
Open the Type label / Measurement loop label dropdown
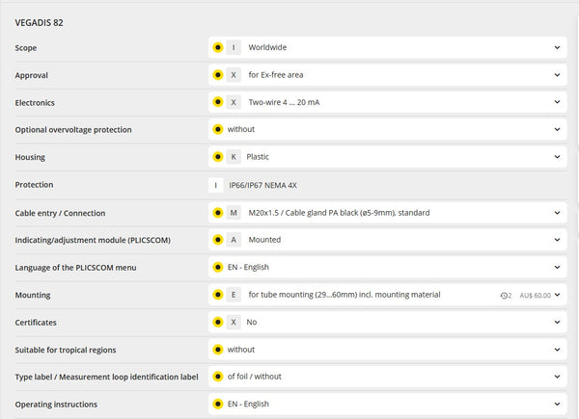click(557, 377)
